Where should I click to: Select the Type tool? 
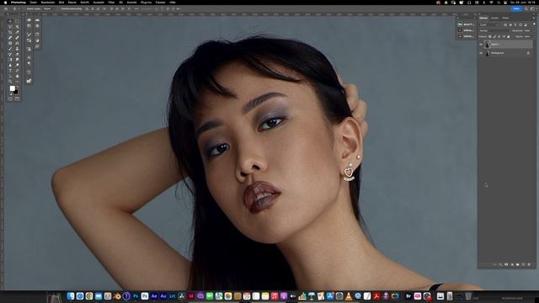10,71
